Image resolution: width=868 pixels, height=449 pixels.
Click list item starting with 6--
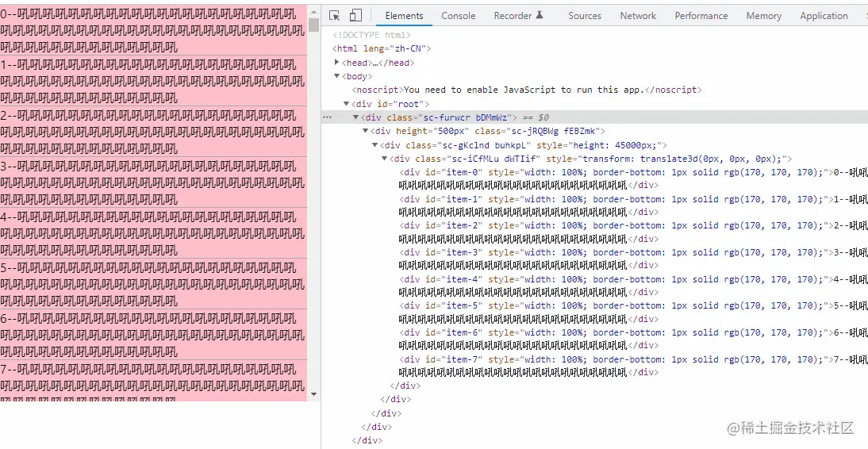(x=153, y=335)
